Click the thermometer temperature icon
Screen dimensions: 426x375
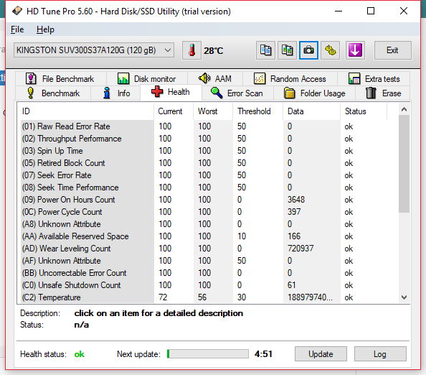pyautogui.click(x=191, y=50)
